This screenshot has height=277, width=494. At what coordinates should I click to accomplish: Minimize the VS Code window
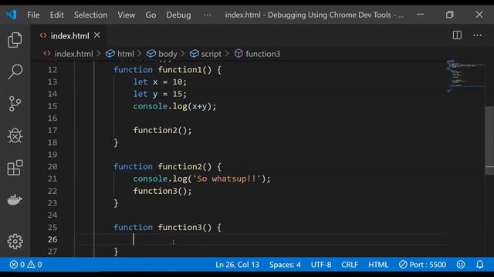(420, 15)
